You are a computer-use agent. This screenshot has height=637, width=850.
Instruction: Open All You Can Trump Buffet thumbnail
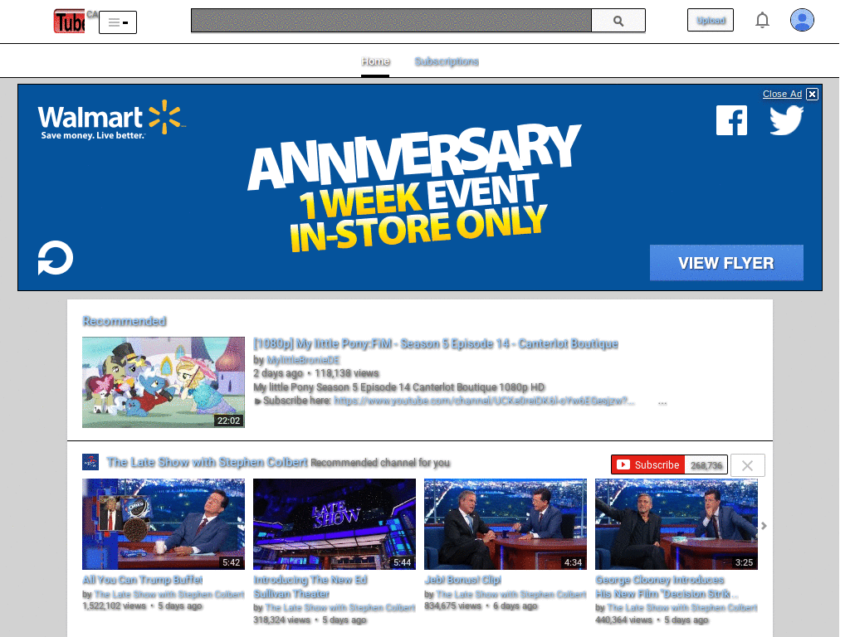(x=164, y=524)
